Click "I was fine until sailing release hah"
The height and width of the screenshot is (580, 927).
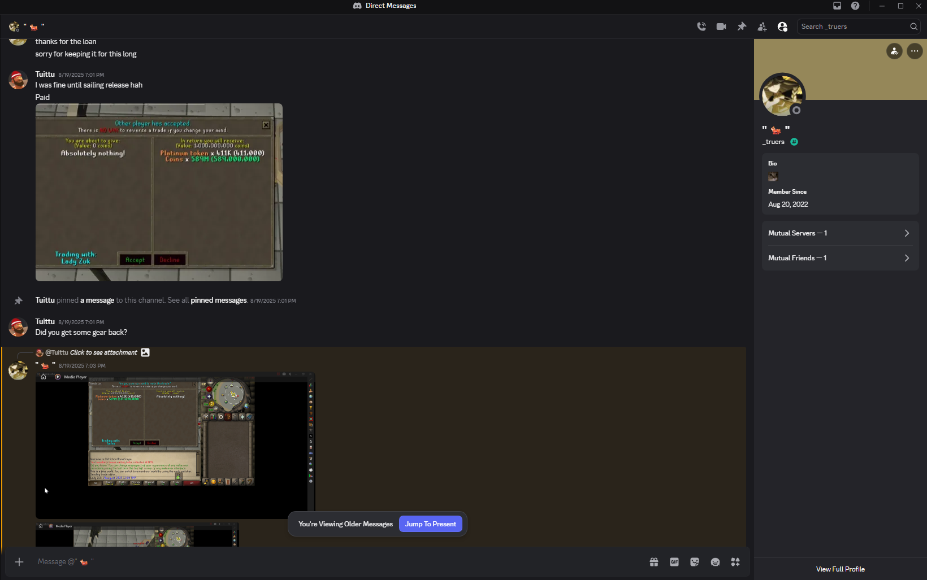click(x=89, y=85)
